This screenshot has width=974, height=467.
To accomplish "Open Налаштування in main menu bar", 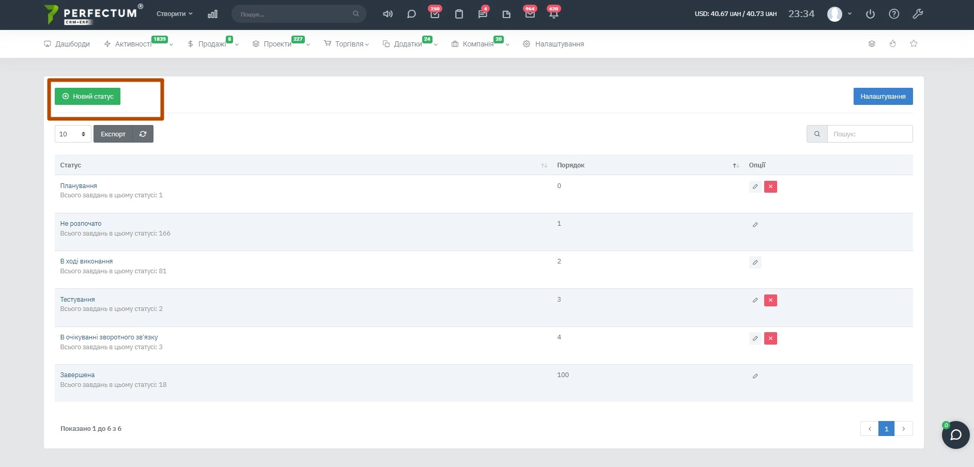I will [x=553, y=44].
